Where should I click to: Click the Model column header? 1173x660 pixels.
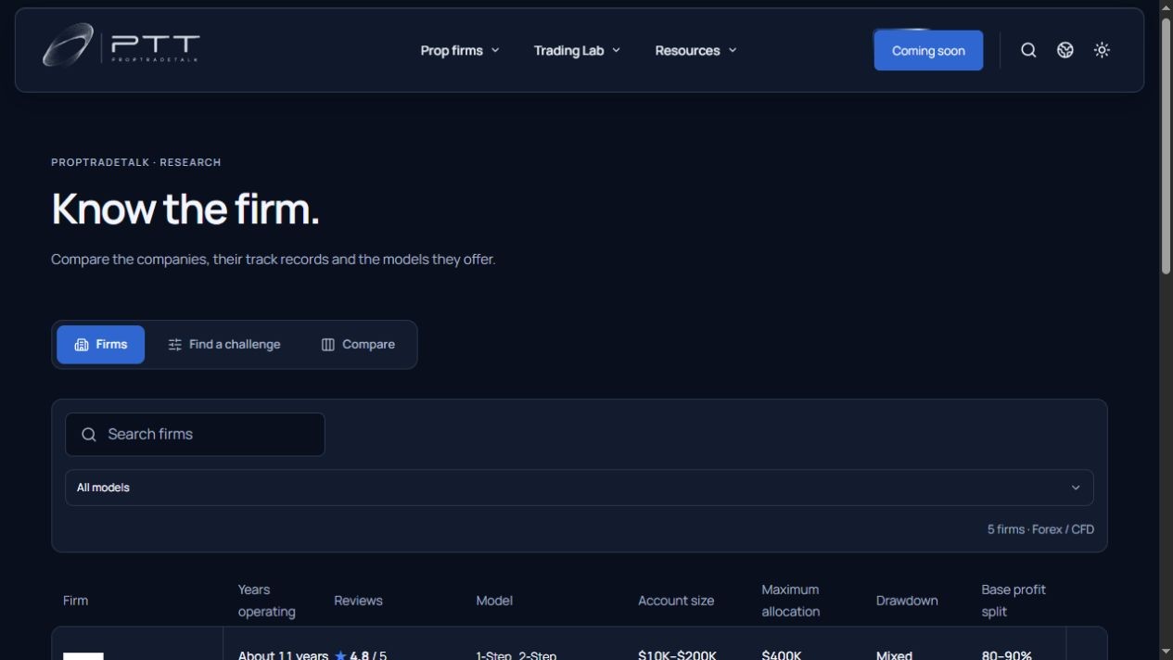click(494, 601)
